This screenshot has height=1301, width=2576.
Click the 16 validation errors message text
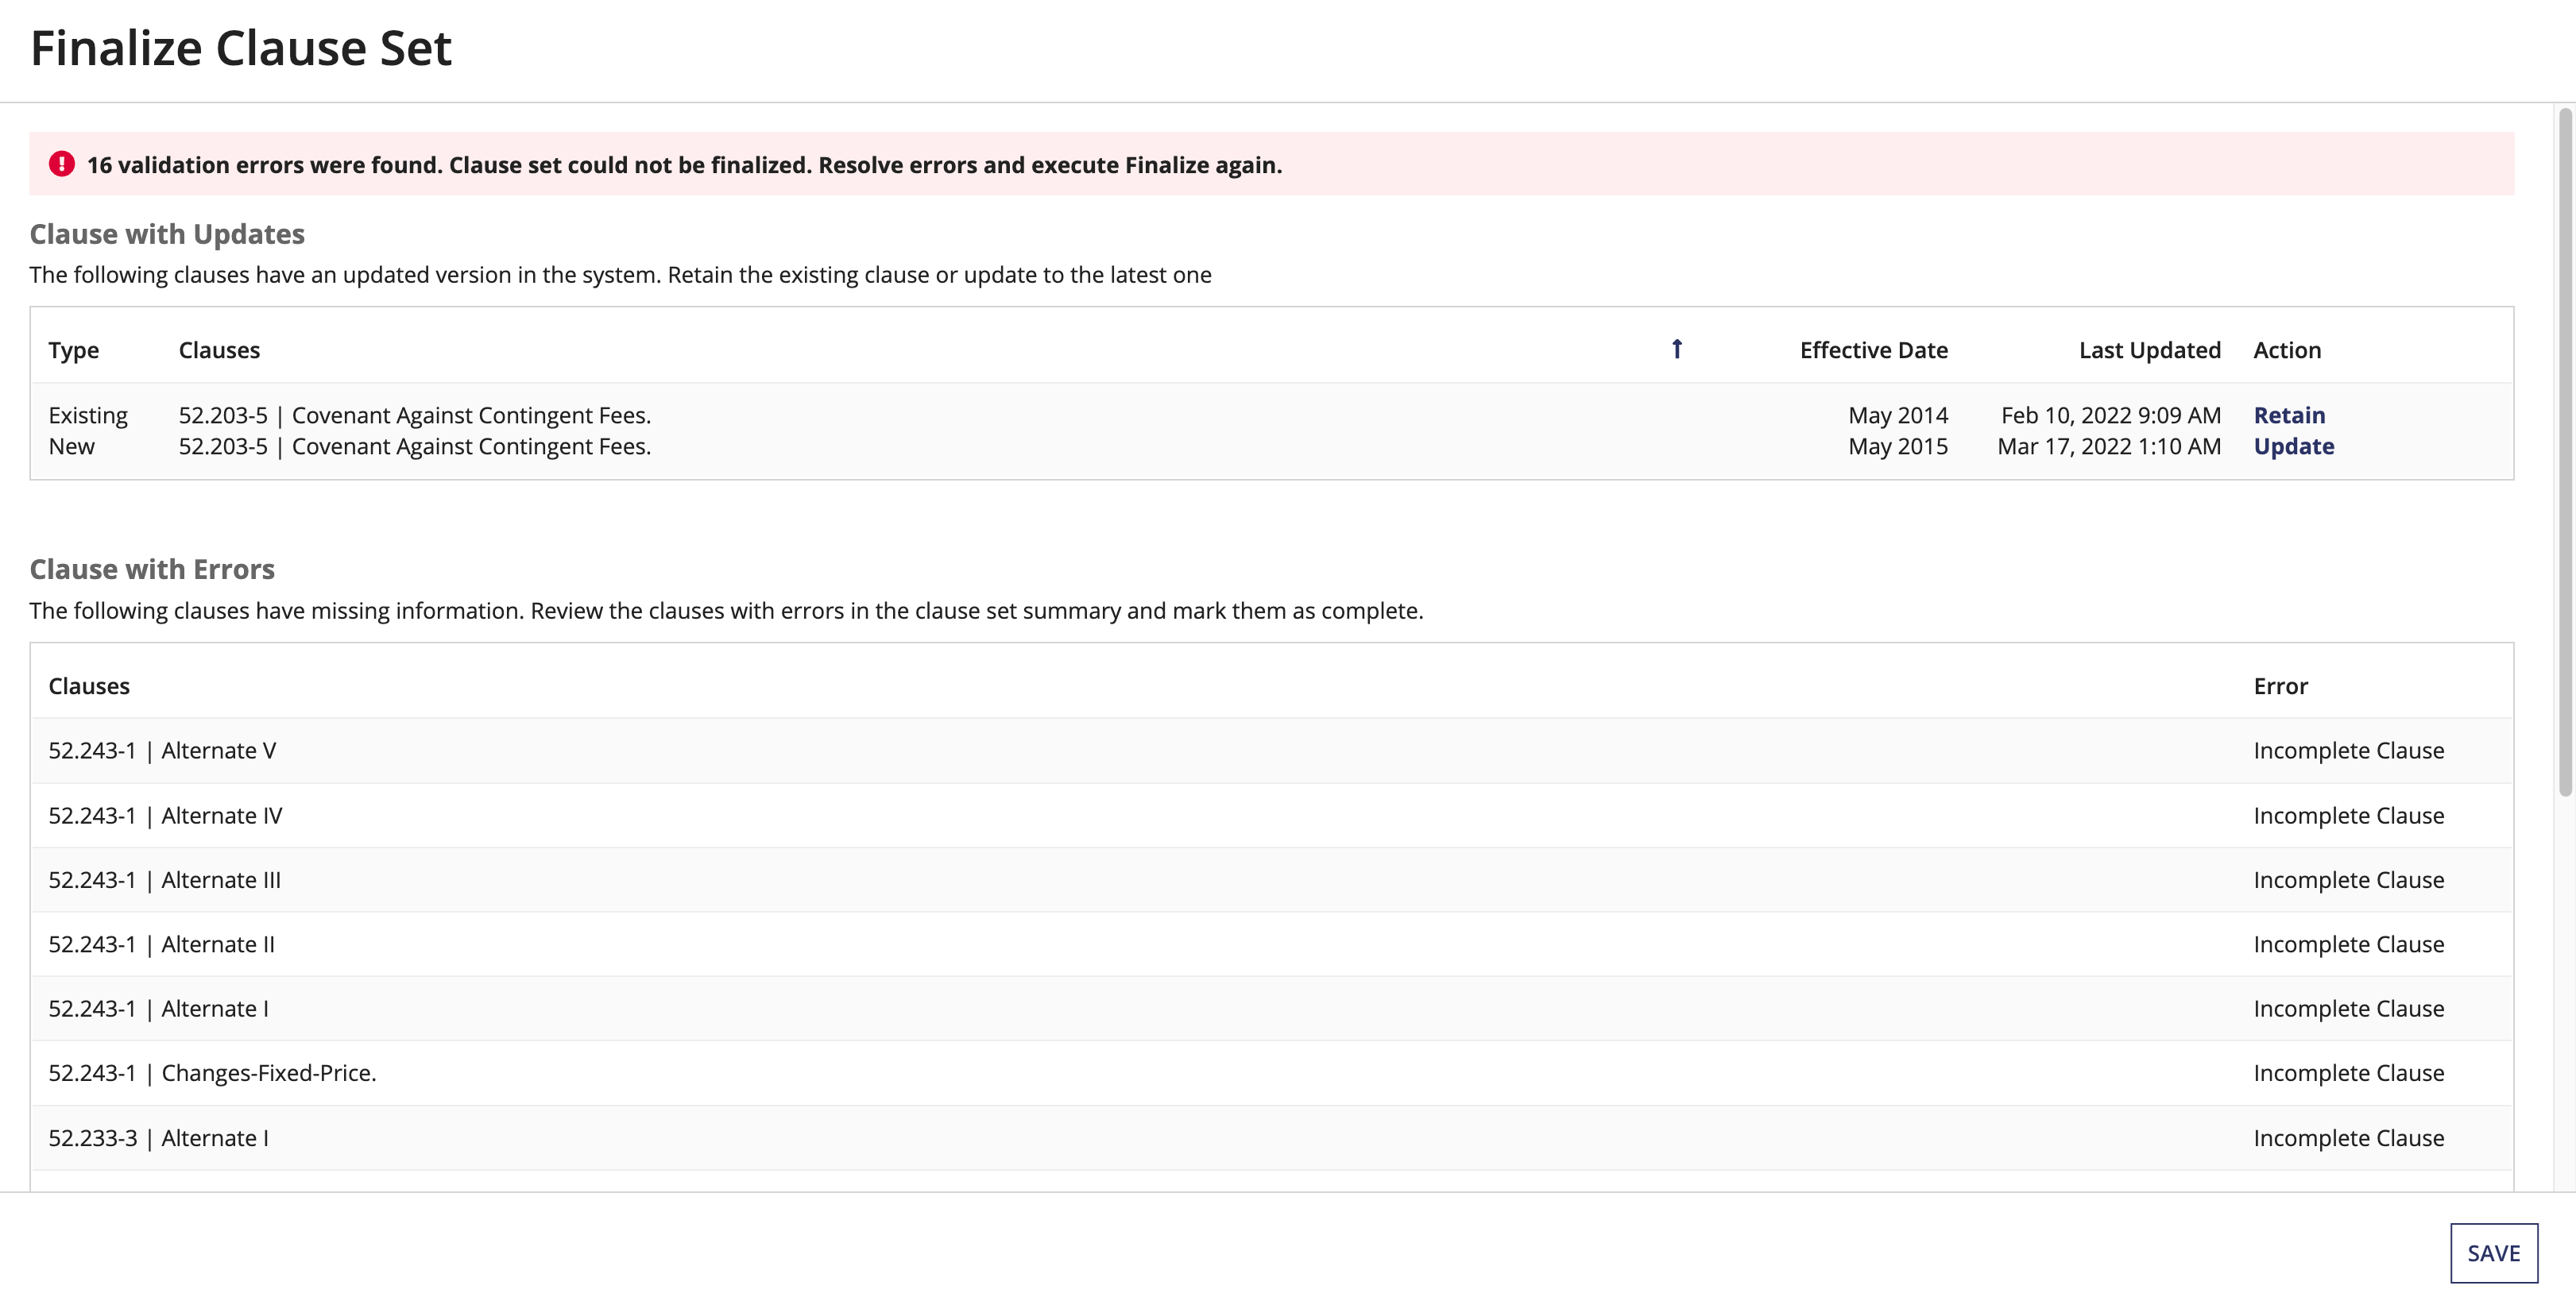pos(684,165)
